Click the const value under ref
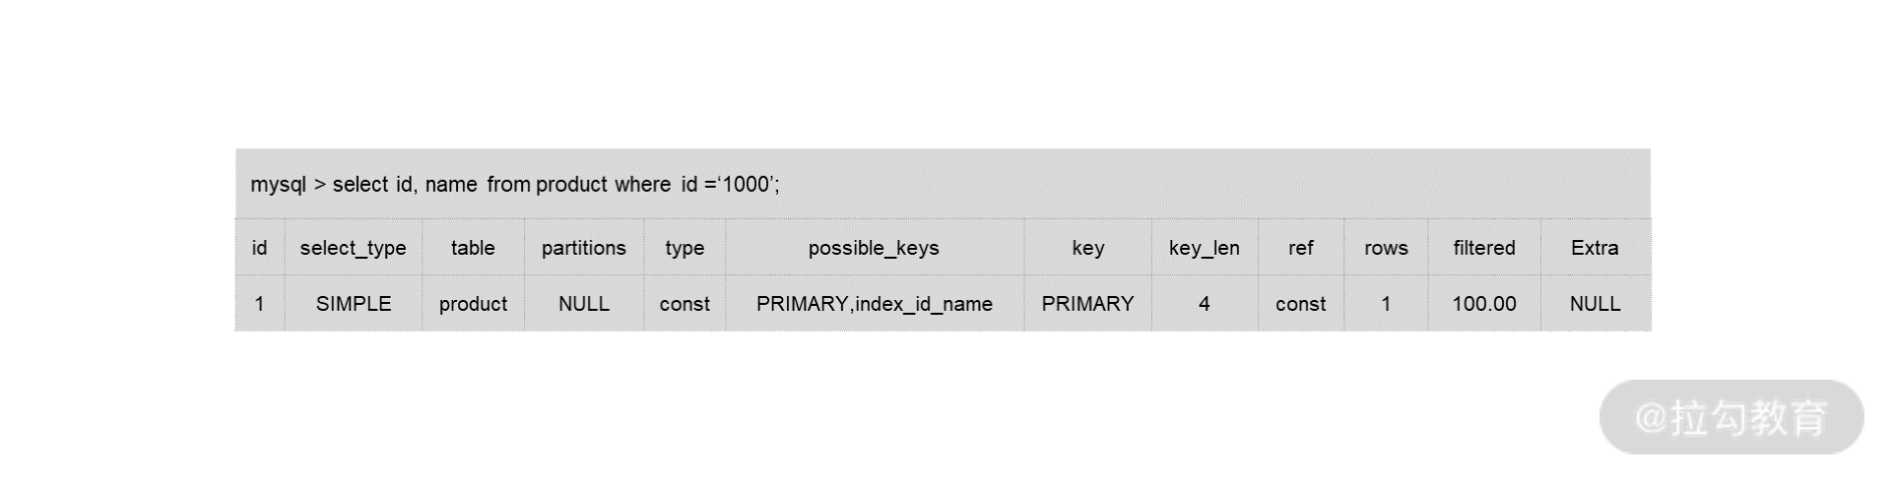Viewport: 1891px width, 479px height. coord(1300,304)
